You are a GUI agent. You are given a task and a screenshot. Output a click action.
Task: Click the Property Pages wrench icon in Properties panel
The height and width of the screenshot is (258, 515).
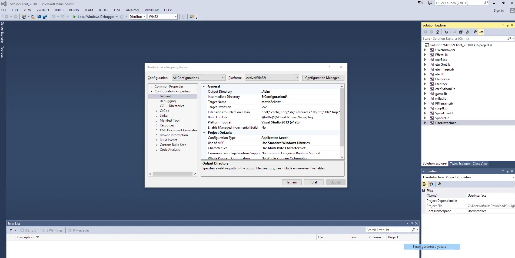click(x=440, y=184)
